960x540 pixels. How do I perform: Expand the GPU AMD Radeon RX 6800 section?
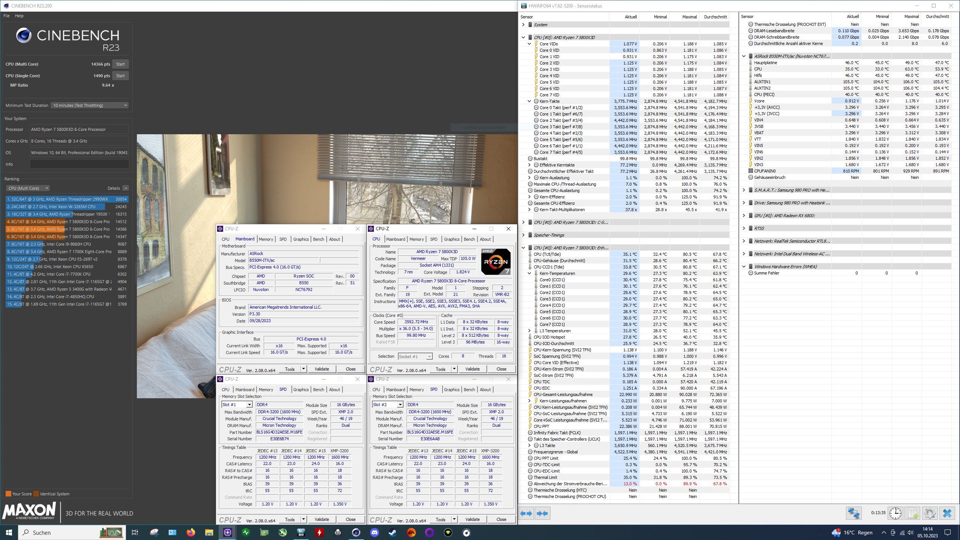tap(744, 216)
